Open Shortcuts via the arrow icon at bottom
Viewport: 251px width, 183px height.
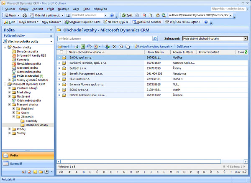click(x=46, y=172)
